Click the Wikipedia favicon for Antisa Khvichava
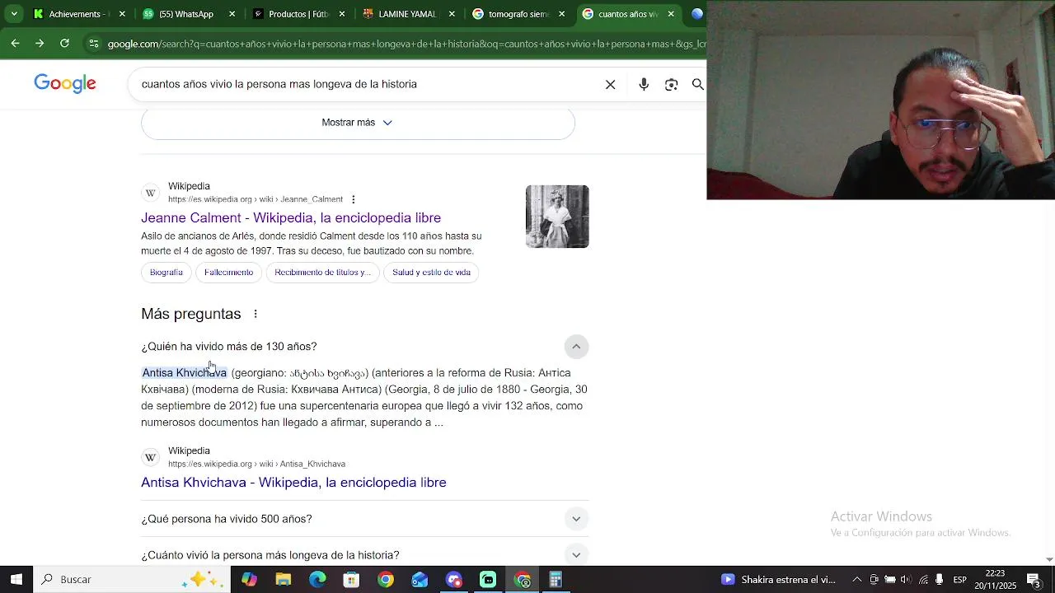1055x593 pixels. [x=151, y=457]
